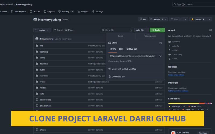Click the storage folder icon
Viewport: 215px width, 134px height.
[37, 88]
